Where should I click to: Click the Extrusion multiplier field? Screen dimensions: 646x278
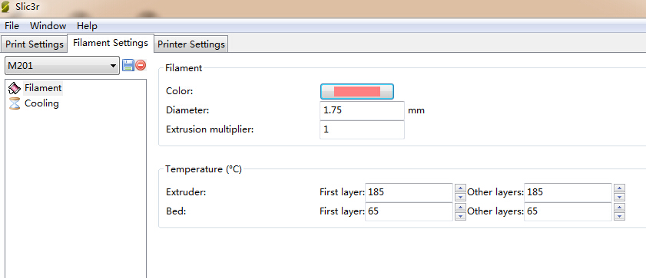click(362, 129)
